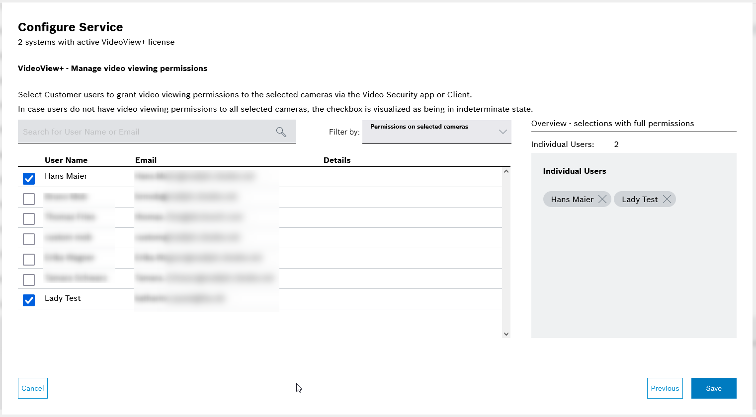This screenshot has width=756, height=417.
Task: Click the magnifying glass search icon
Action: tap(281, 132)
